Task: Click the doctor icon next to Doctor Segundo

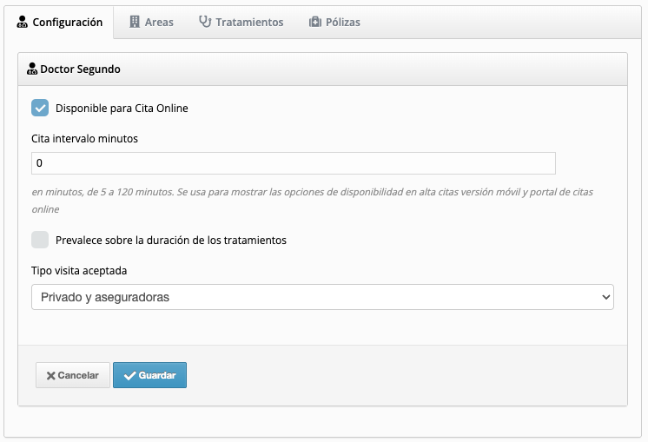Action: tap(32, 69)
